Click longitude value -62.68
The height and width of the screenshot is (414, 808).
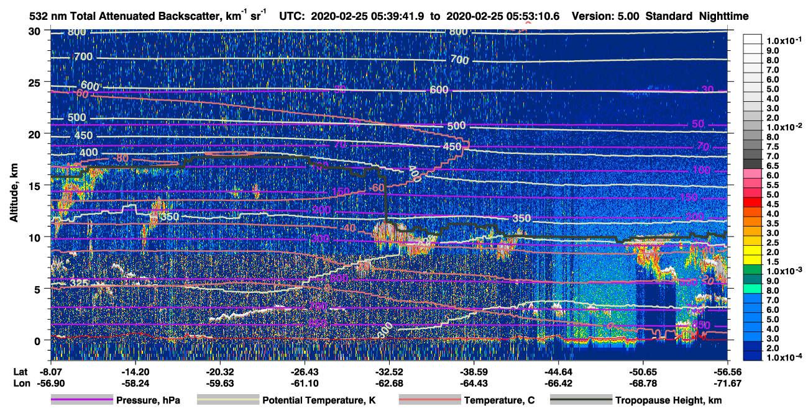point(389,383)
